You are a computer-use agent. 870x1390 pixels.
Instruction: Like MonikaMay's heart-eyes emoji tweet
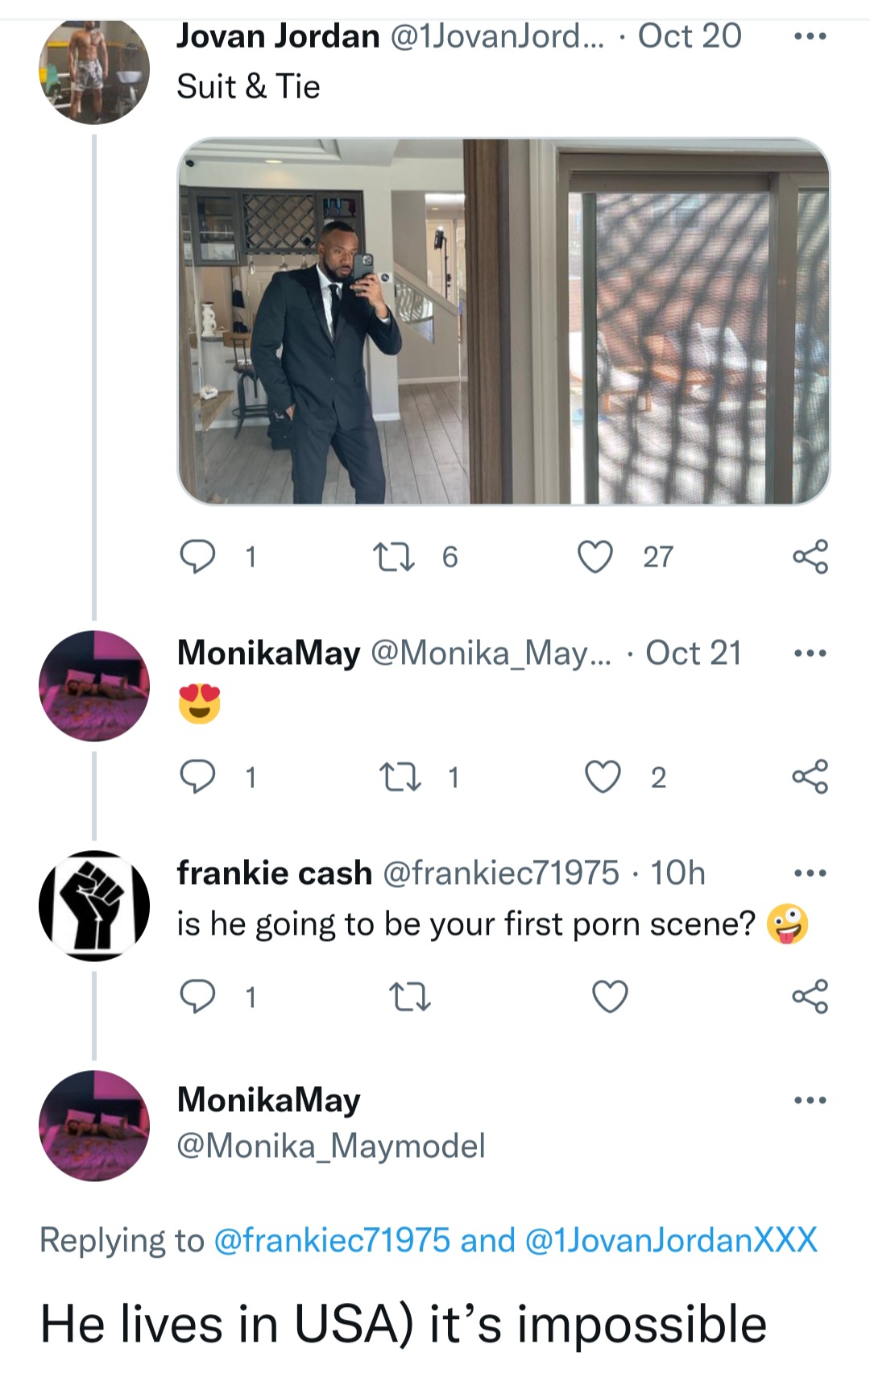pyautogui.click(x=603, y=777)
